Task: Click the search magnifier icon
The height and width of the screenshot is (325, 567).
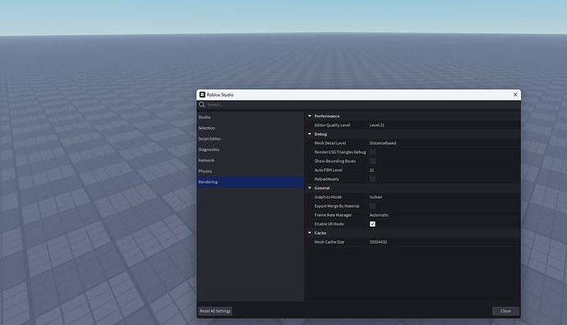Action: [202, 105]
